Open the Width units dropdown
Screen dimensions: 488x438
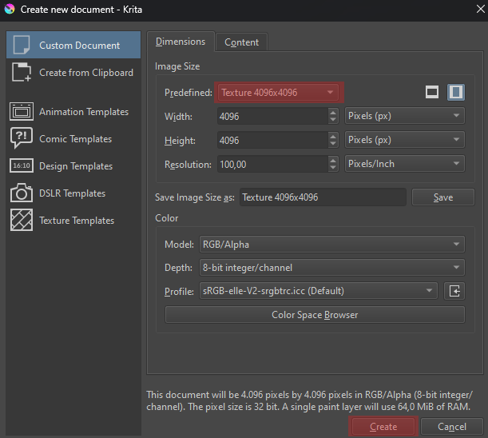(404, 116)
